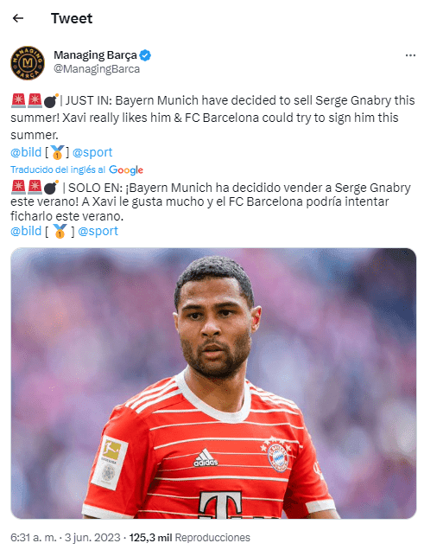
Task: Click the medal emoji in translated text
Action: coord(60,231)
